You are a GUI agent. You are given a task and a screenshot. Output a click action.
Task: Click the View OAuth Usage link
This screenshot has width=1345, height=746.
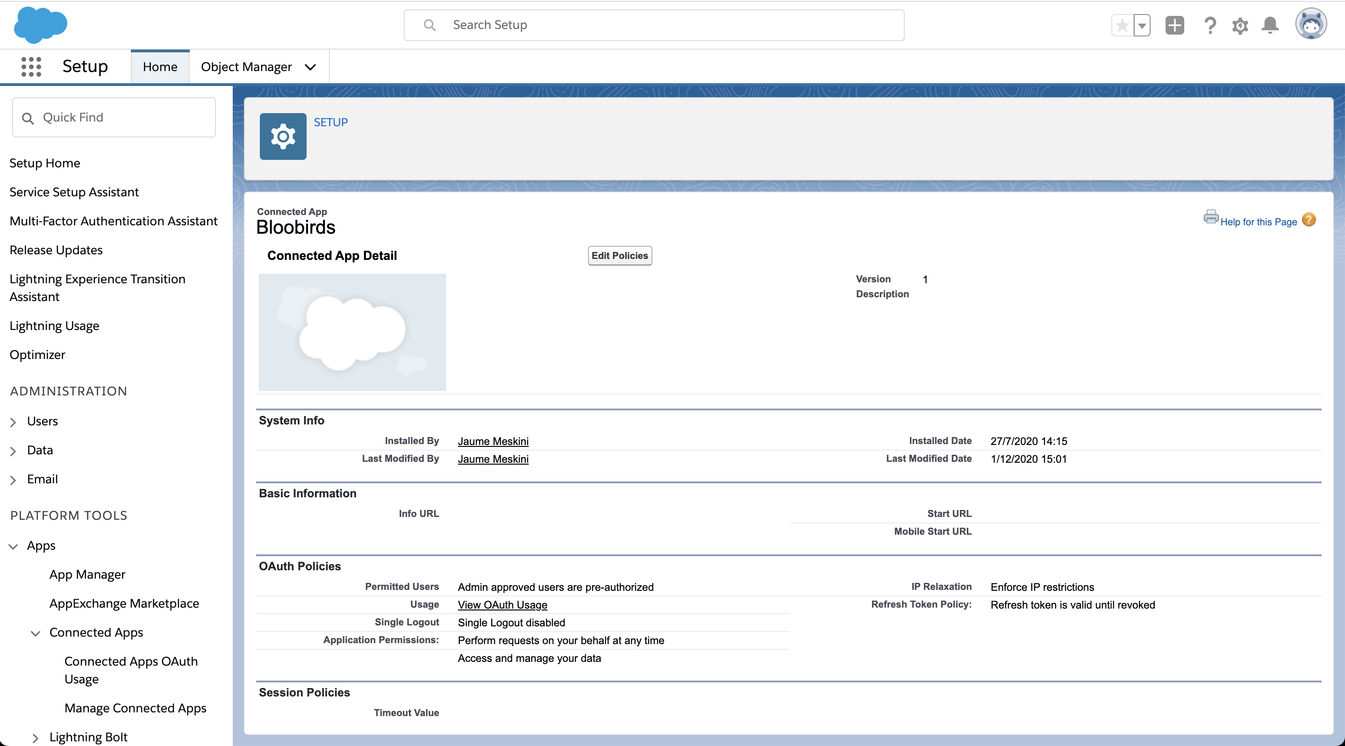click(502, 604)
